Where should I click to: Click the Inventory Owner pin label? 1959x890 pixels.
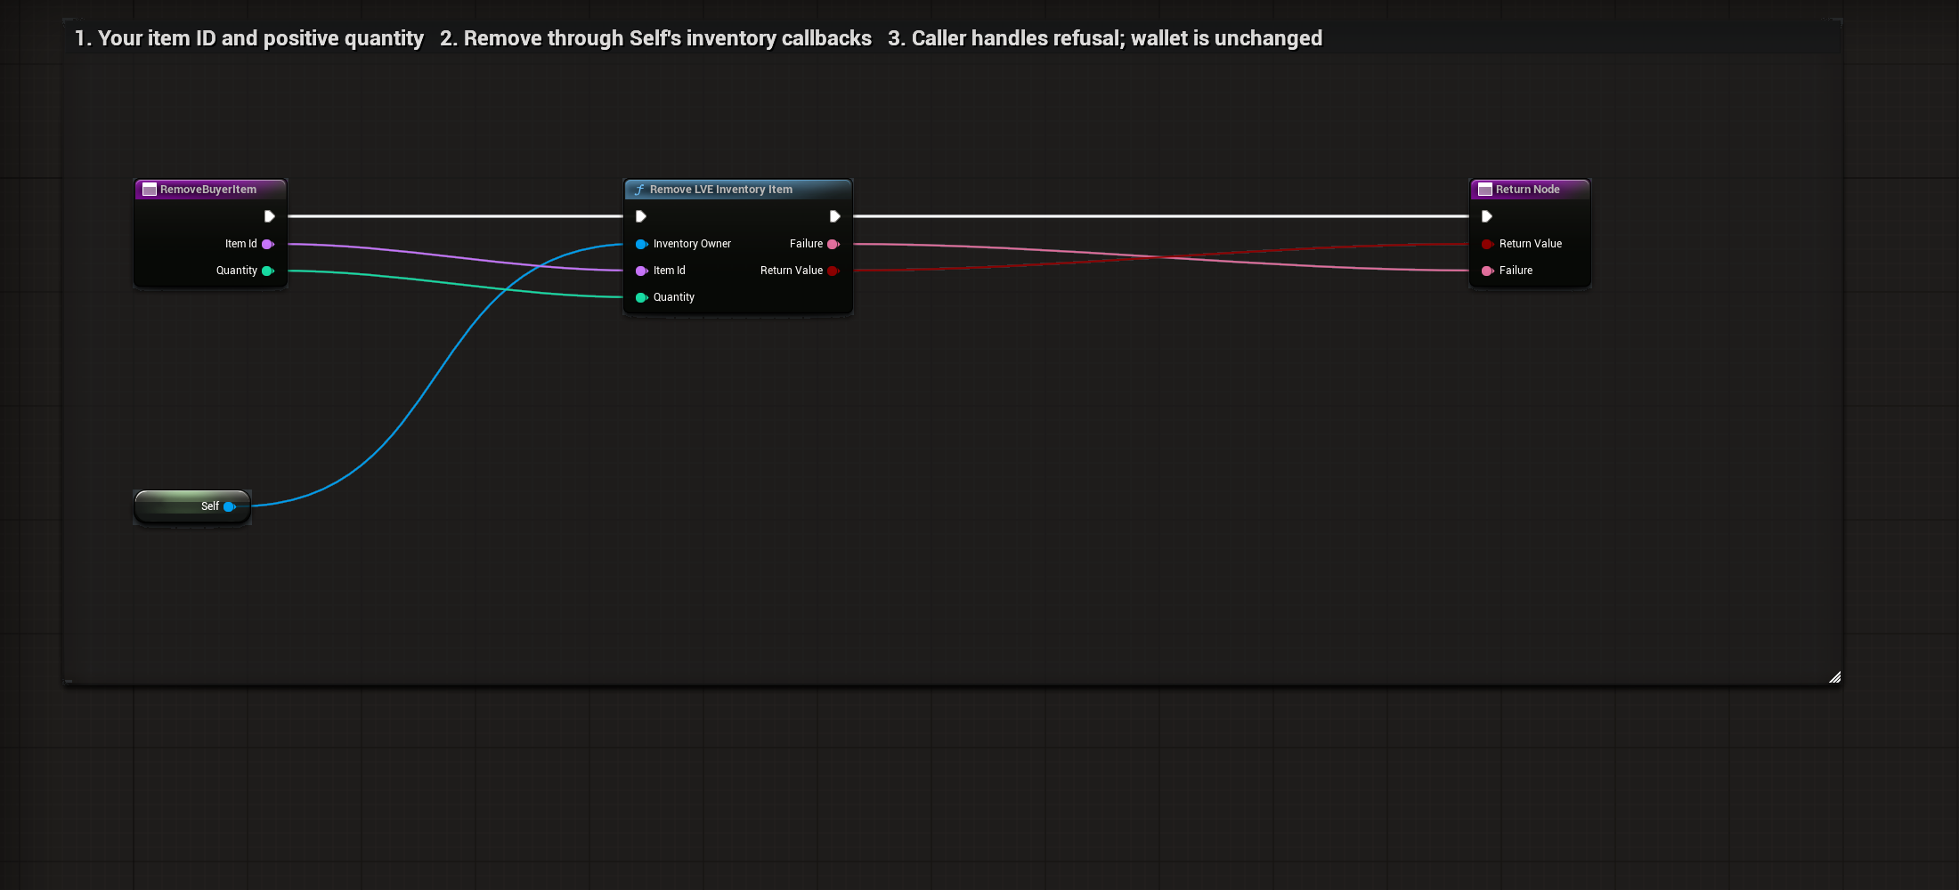pos(692,244)
